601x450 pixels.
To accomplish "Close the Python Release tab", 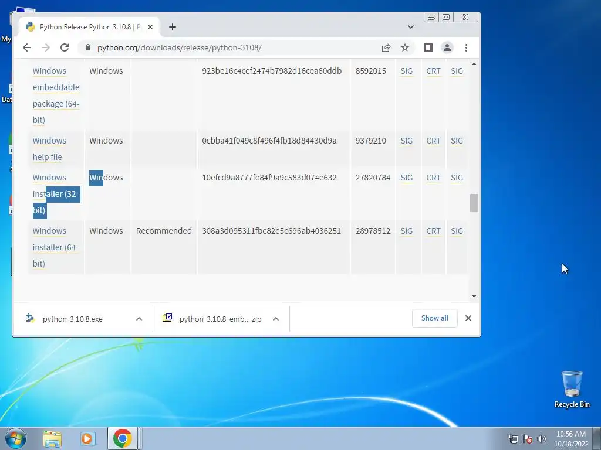I will pyautogui.click(x=150, y=27).
